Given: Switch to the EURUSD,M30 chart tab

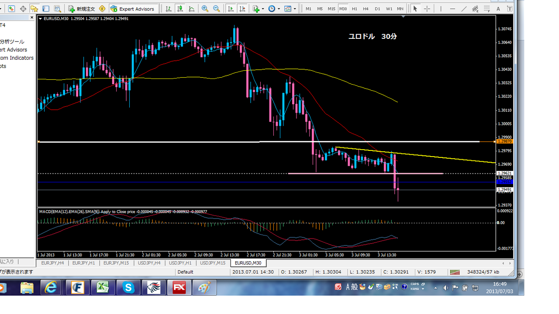Looking at the screenshot, I should [x=248, y=263].
